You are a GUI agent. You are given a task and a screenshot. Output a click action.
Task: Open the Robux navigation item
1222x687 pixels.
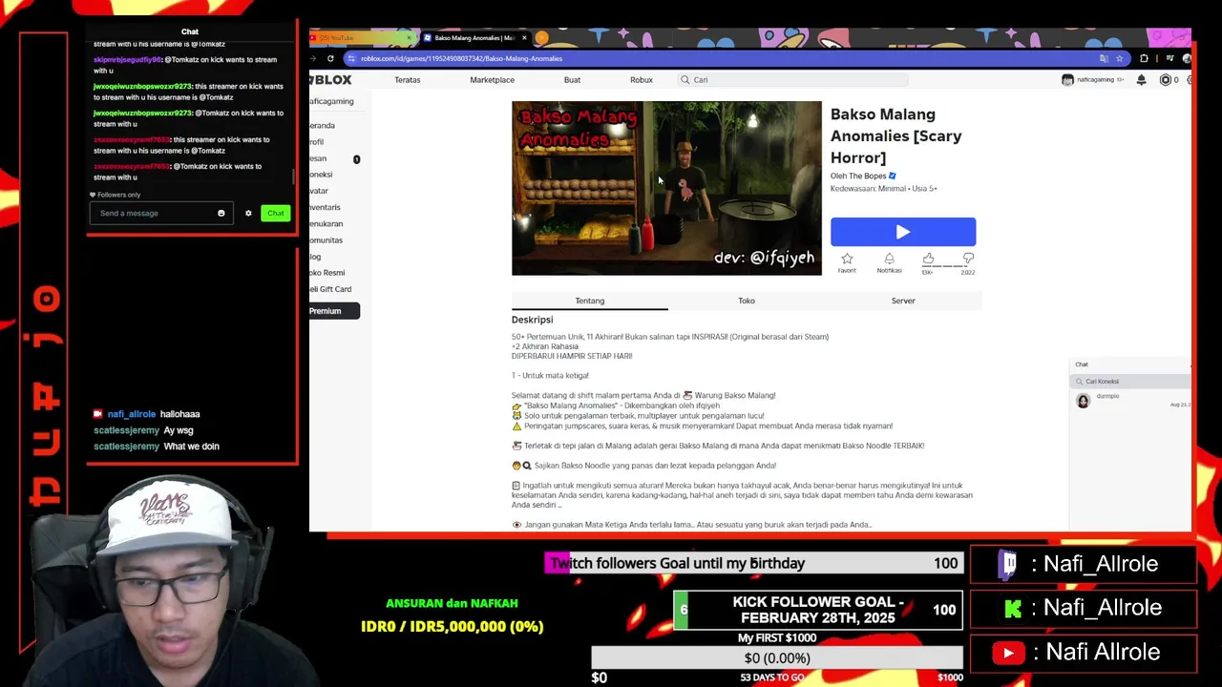(x=642, y=80)
